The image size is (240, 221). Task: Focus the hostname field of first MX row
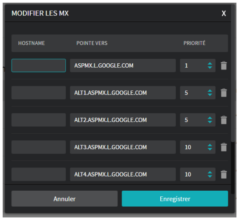tap(39, 65)
